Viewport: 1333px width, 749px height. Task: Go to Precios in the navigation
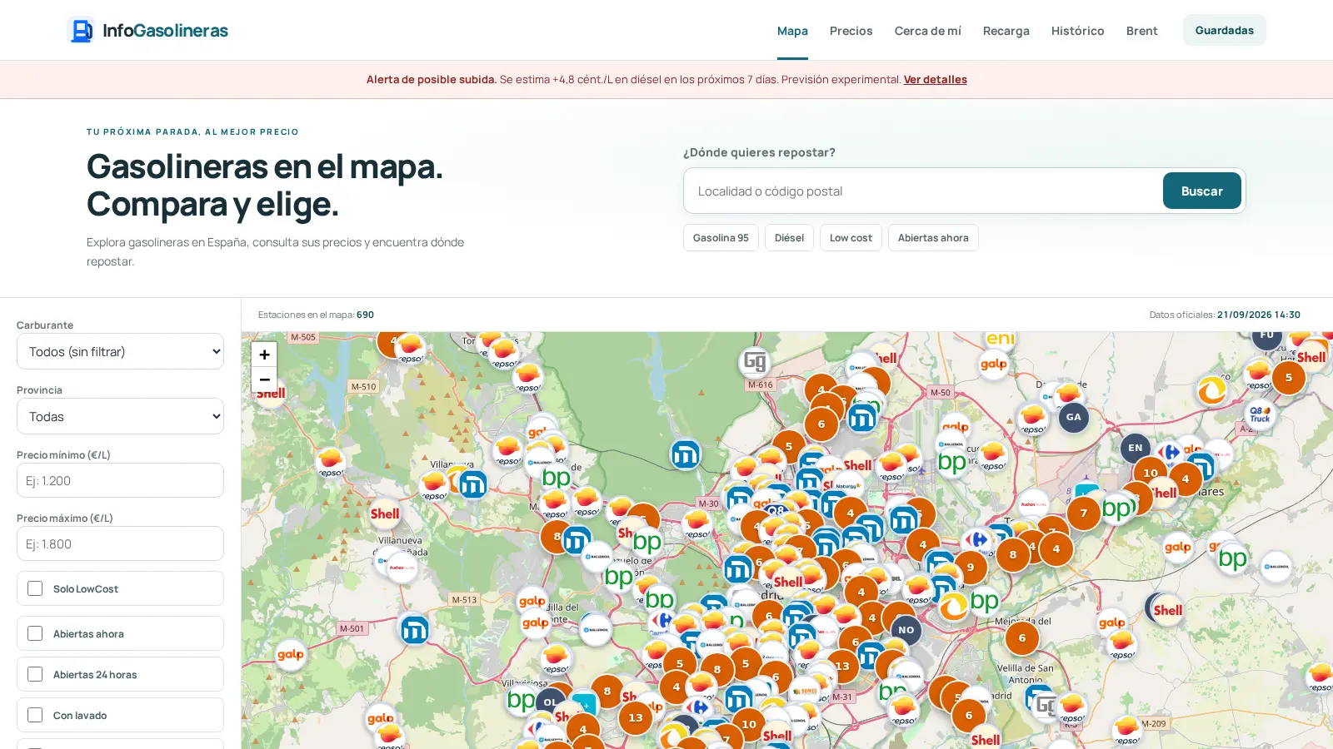[851, 31]
